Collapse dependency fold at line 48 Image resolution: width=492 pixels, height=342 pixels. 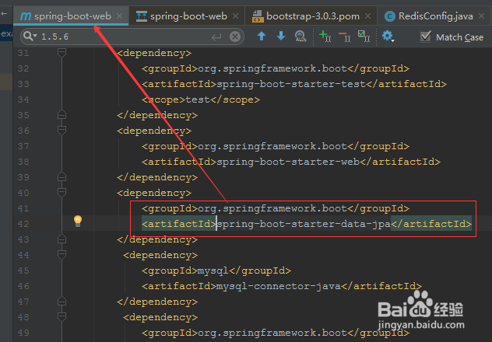click(x=61, y=316)
